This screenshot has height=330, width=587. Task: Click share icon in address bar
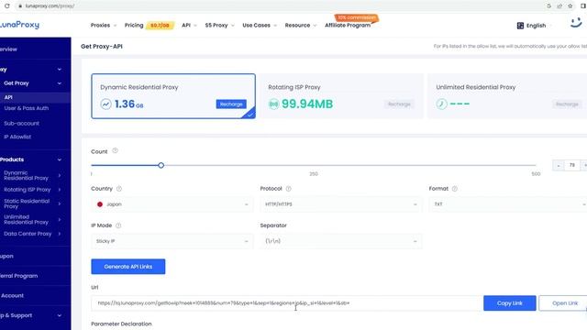click(559, 6)
